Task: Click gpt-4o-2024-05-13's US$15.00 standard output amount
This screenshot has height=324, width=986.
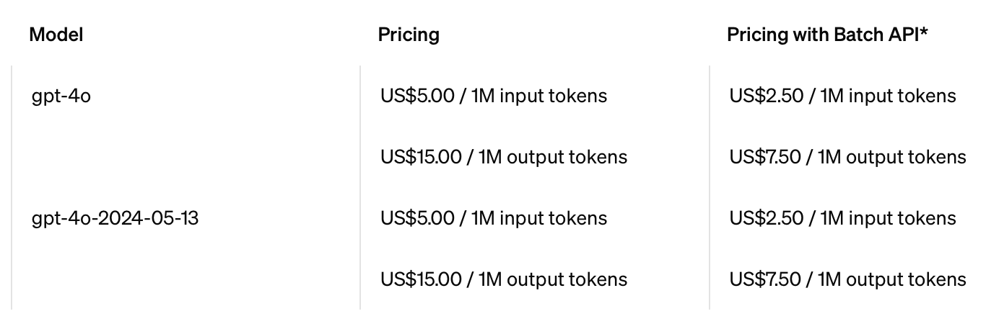Action: pyautogui.click(x=421, y=279)
